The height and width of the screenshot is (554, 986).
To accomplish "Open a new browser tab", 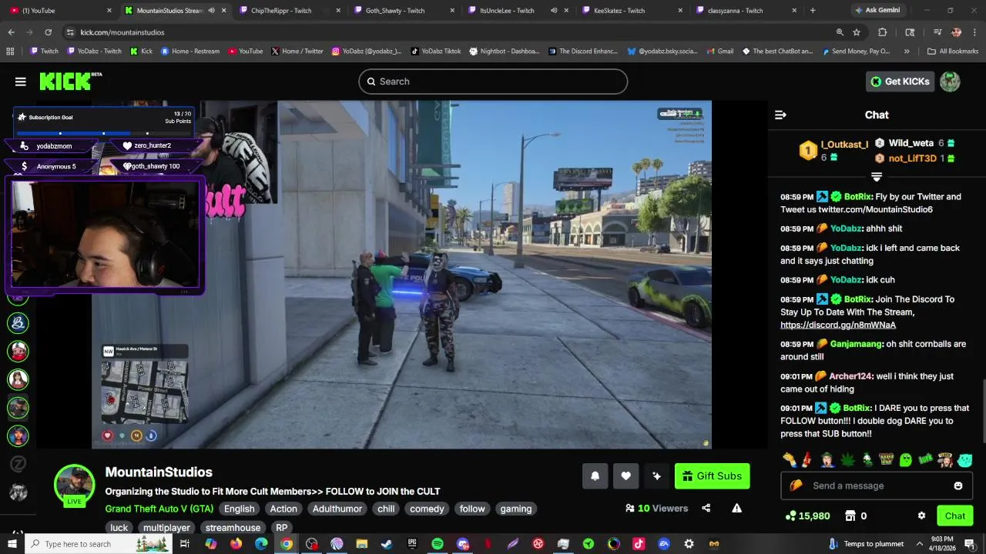I will click(813, 11).
